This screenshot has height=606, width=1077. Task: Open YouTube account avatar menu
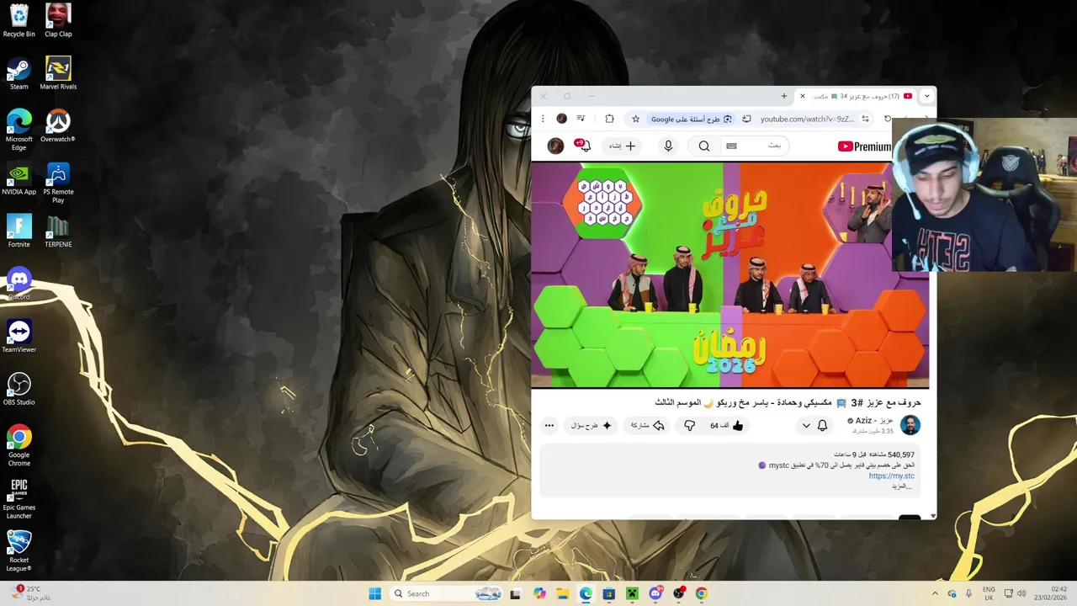tap(555, 146)
